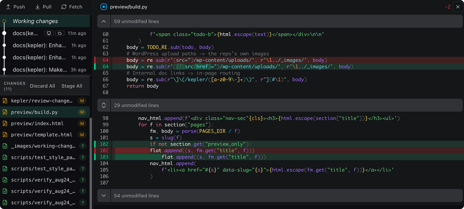464x209 pixels.
Task: Stage All changes
Action: point(72,86)
